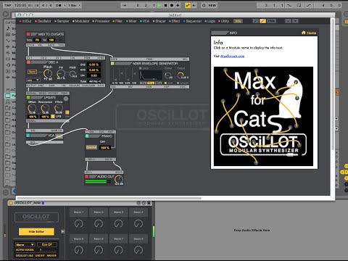Click the AUDIO OUT volume knob

[119, 179]
